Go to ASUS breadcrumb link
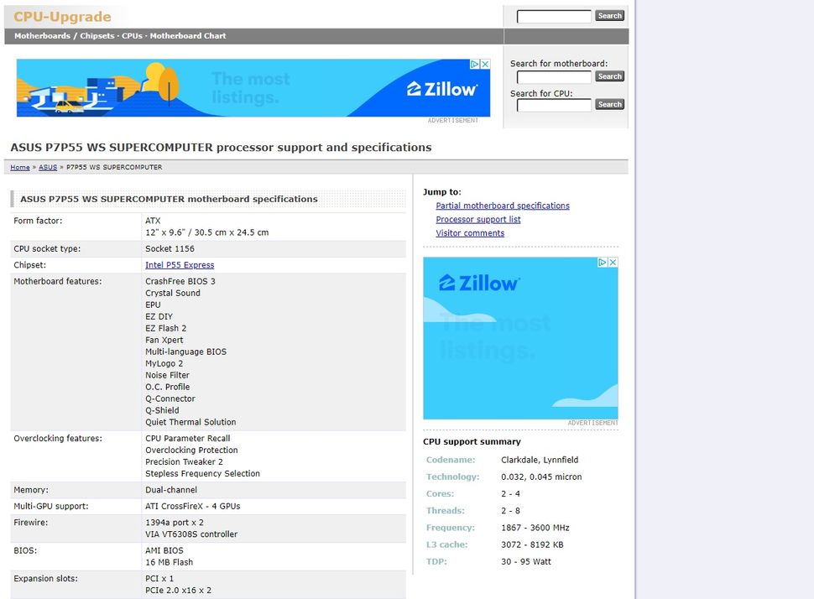Image resolution: width=814 pixels, height=599 pixels. tap(48, 167)
